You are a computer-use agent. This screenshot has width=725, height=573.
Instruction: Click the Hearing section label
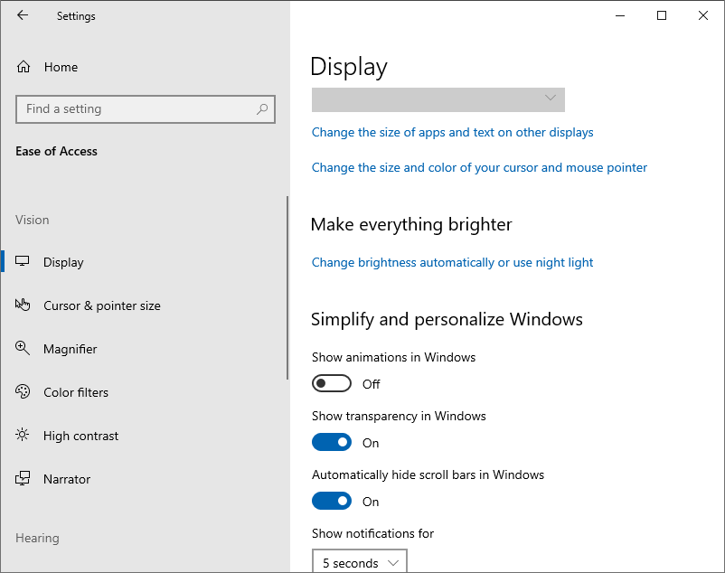pyautogui.click(x=37, y=539)
